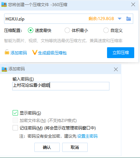Close the 360压缩 create archive window
140x158 pixels.
pos(133,4)
